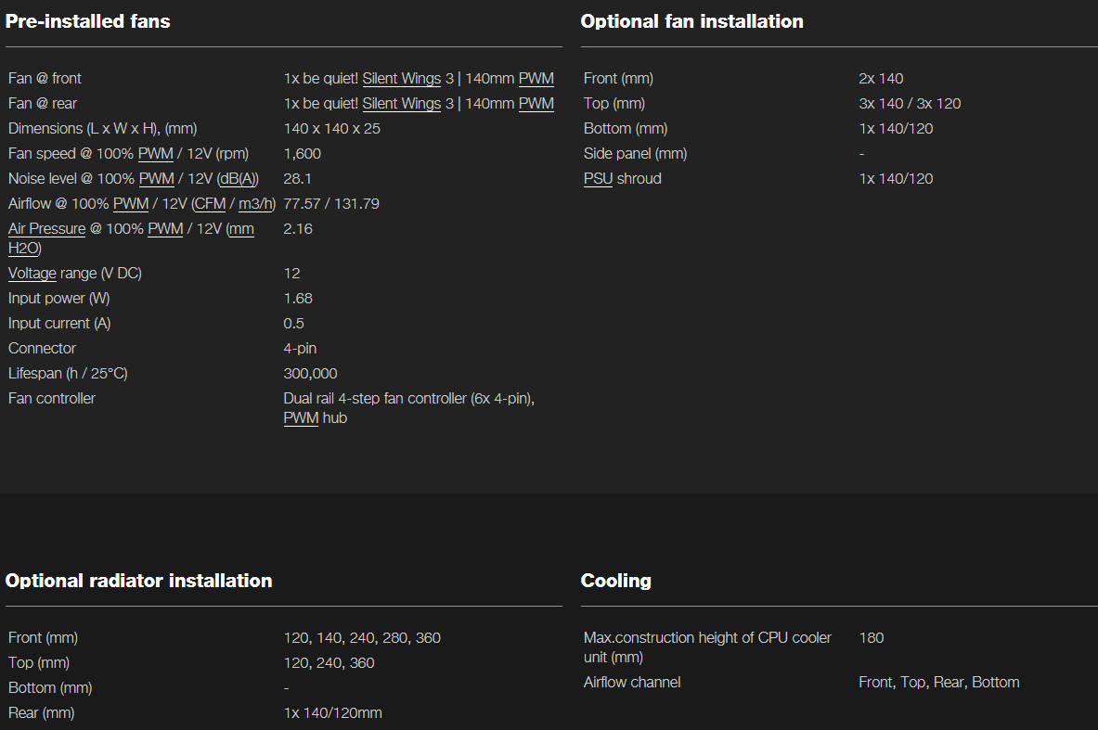The height and width of the screenshot is (730, 1098).
Task: Click 'Air Pressure' underlined term
Action: [x=47, y=229]
